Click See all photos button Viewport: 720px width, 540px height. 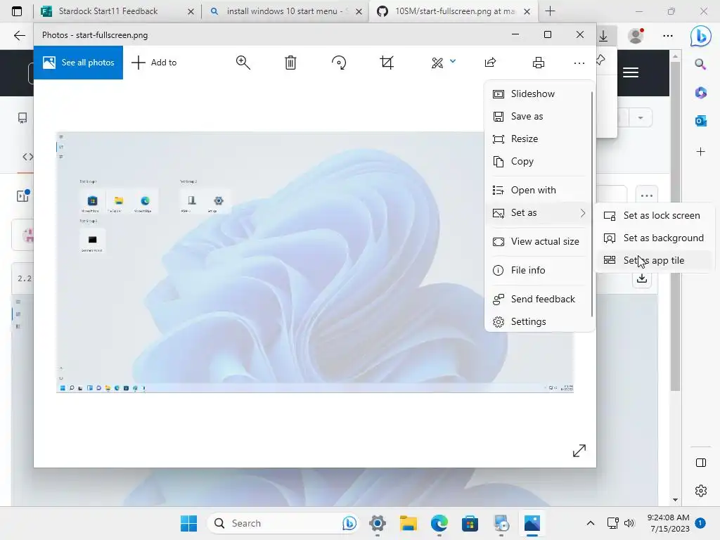point(79,63)
